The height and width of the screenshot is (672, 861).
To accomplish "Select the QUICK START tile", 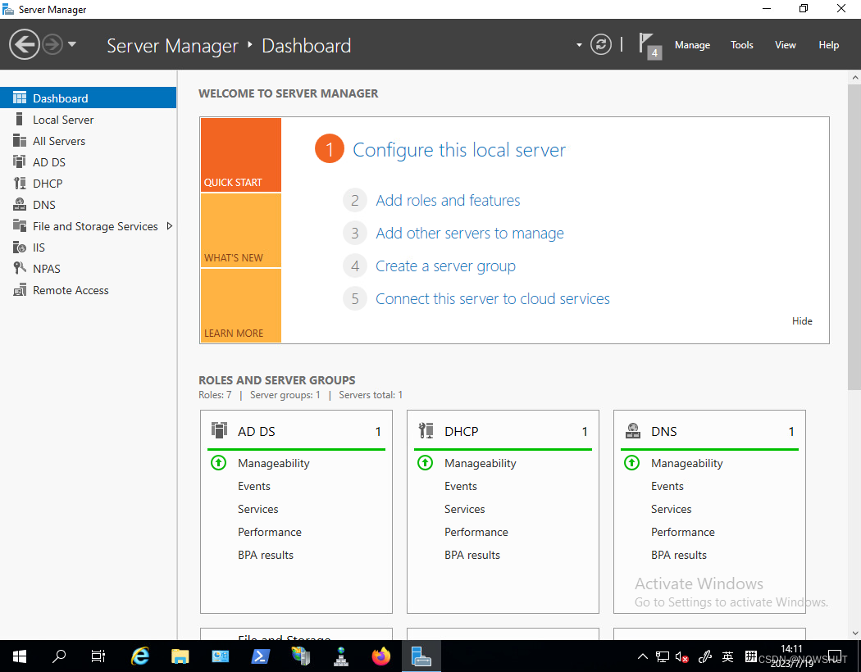I will click(241, 155).
